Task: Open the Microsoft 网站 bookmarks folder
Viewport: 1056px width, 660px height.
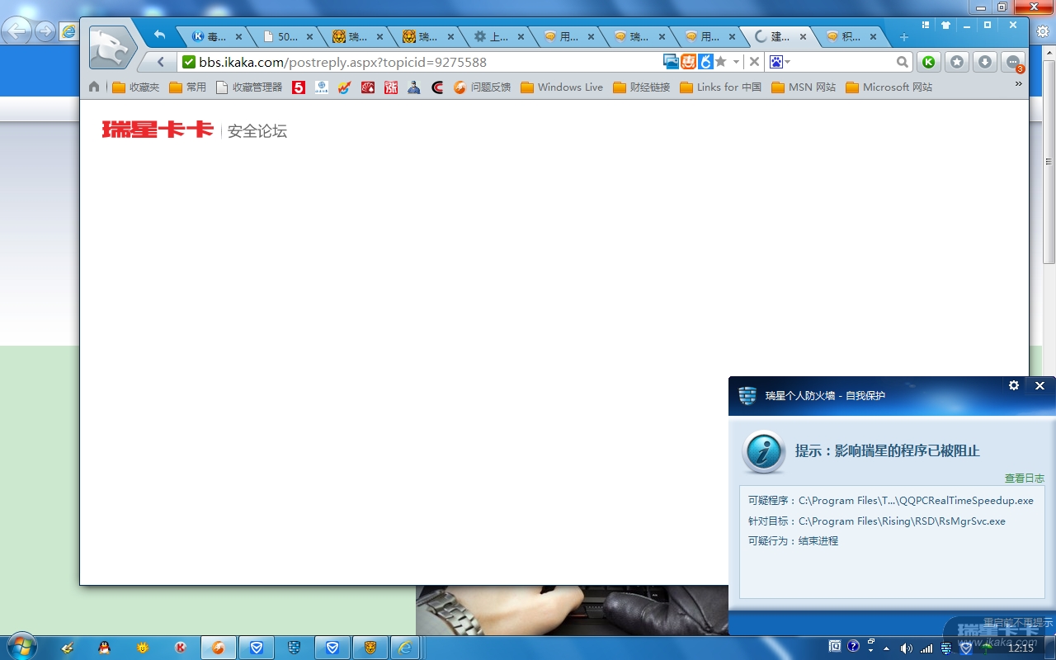Action: (x=889, y=87)
